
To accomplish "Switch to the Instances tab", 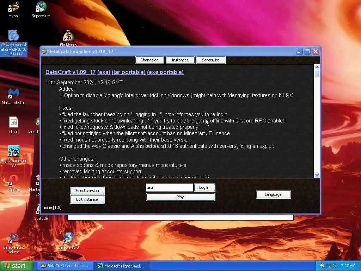I will point(180,60).
